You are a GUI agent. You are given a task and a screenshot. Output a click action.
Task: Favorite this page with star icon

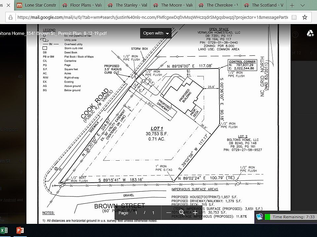(x=304, y=17)
